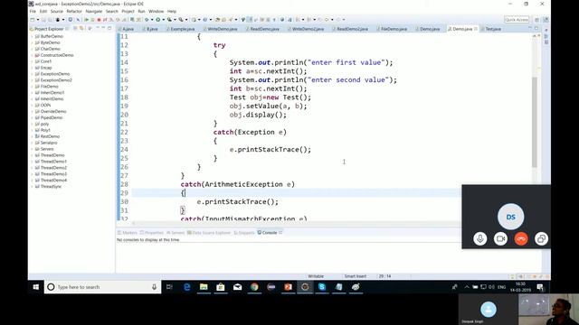This screenshot has width=579, height=325.
Task: Expand the ConstructorDemo project node
Action: point(32,55)
